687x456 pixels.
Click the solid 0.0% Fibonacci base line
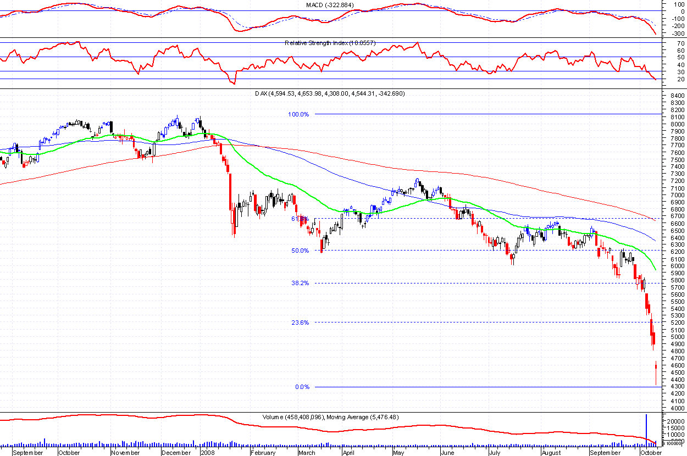tap(487, 387)
